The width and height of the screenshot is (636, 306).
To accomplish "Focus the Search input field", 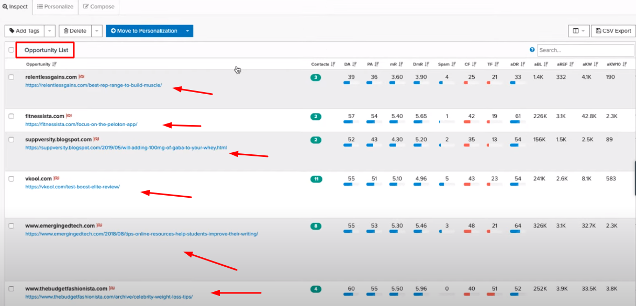I will click(x=586, y=50).
